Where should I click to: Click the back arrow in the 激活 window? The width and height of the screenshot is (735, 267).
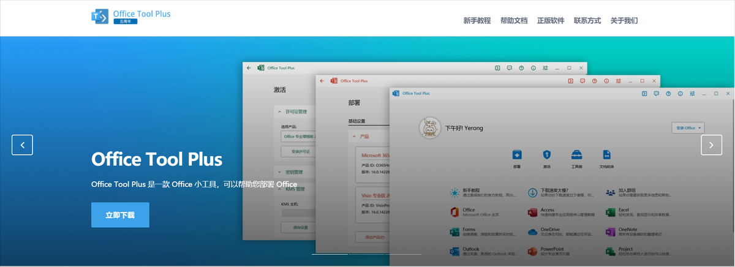coord(249,68)
